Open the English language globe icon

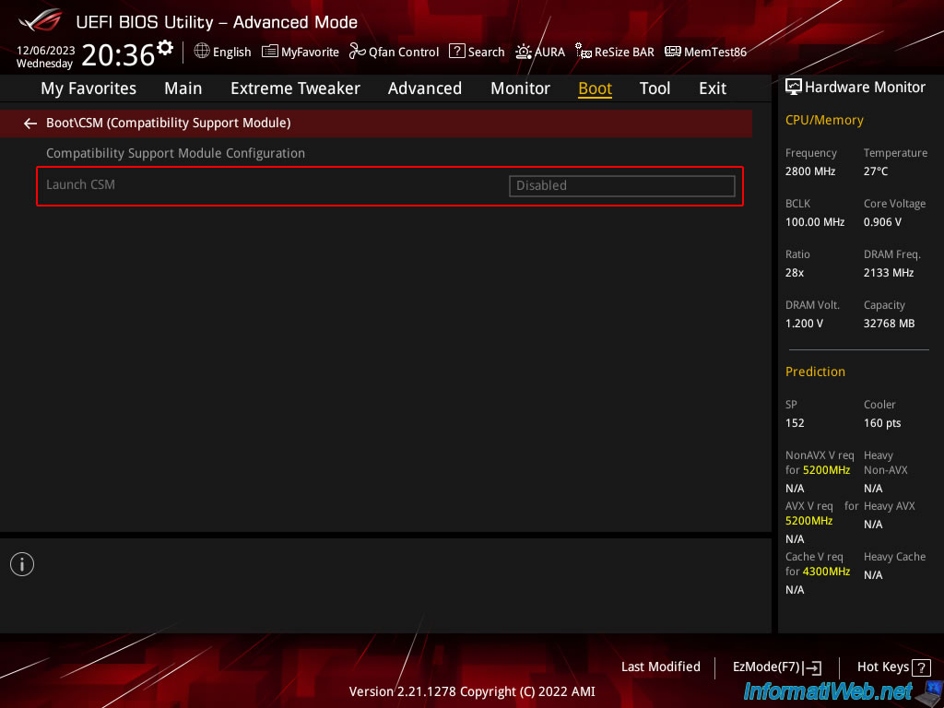[202, 52]
